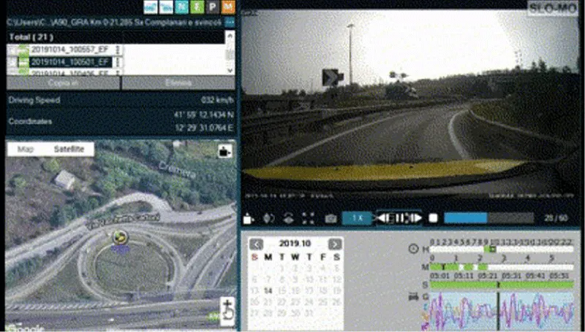The image size is (585, 332).
Task: Click the camera icon on map corner
Action: tap(224, 152)
